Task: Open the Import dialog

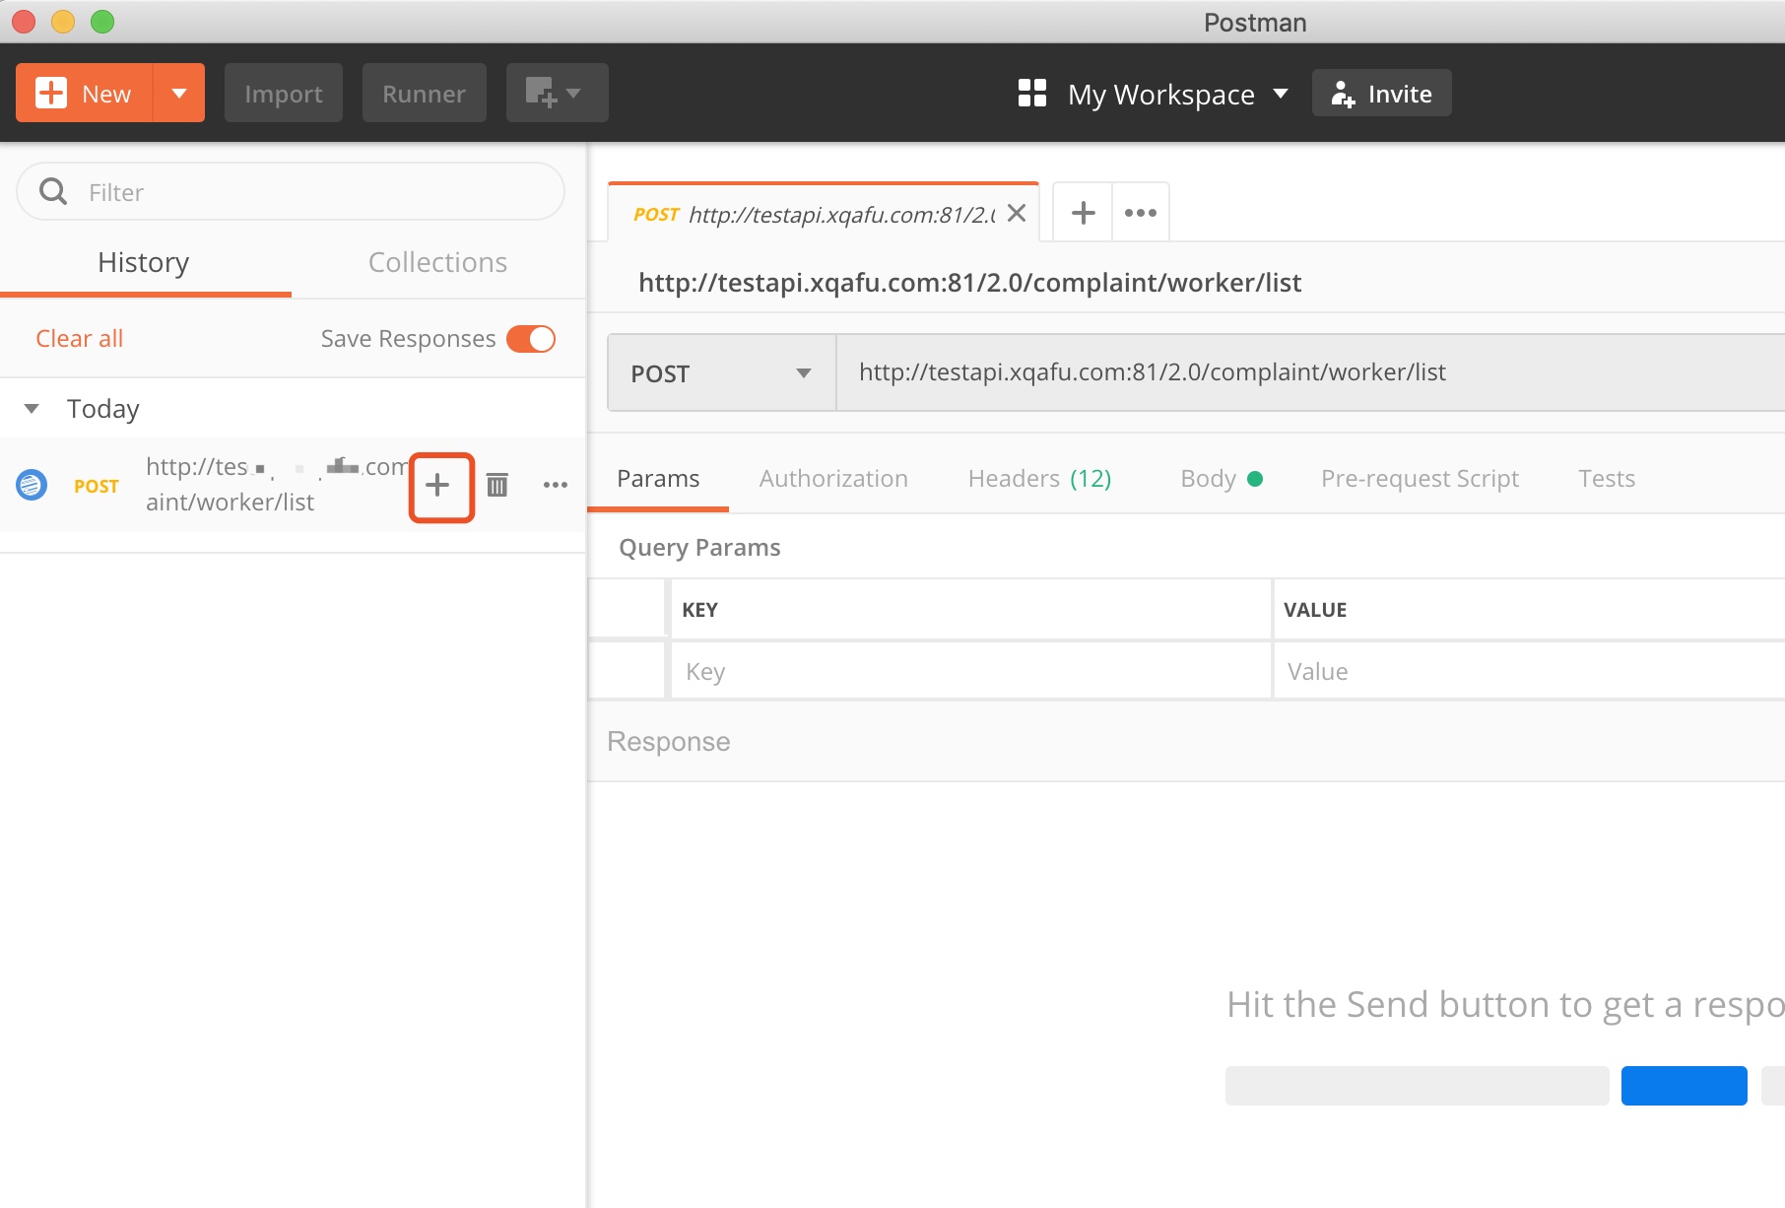Action: 284,94
